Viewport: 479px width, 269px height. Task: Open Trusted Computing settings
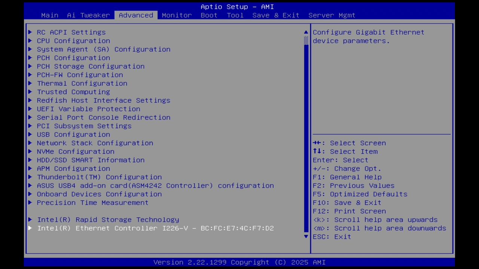click(73, 92)
